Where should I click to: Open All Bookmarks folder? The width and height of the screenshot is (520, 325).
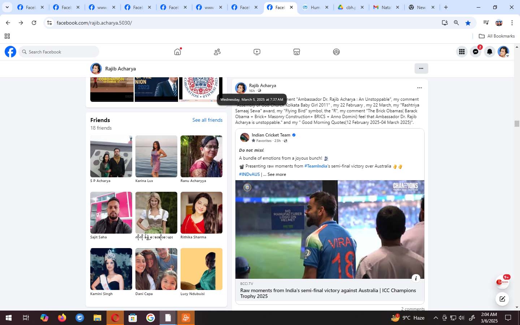(497, 36)
